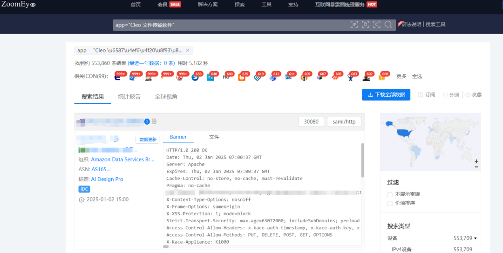Select the related icon badged 613

(272, 78)
